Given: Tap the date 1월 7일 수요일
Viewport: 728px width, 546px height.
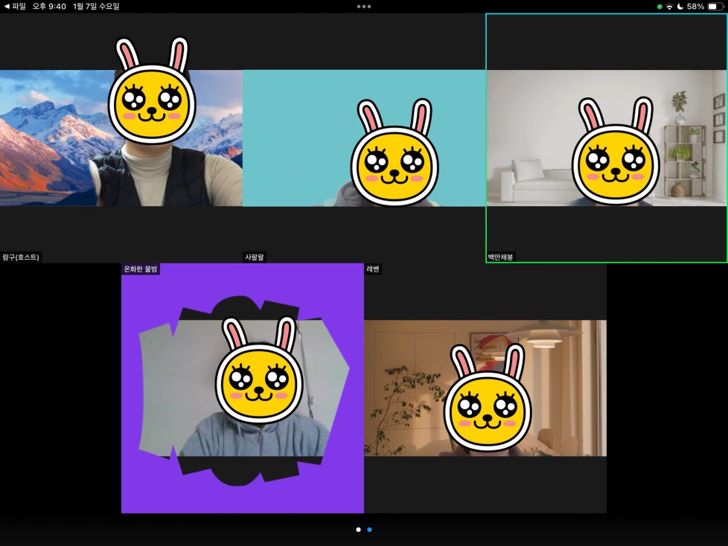Looking at the screenshot, I should [x=96, y=6].
